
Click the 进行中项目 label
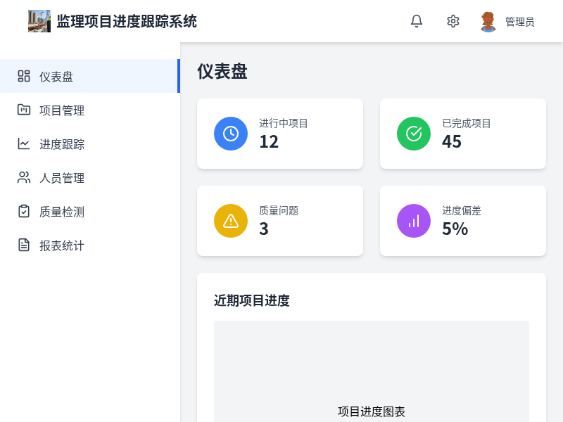pos(284,124)
